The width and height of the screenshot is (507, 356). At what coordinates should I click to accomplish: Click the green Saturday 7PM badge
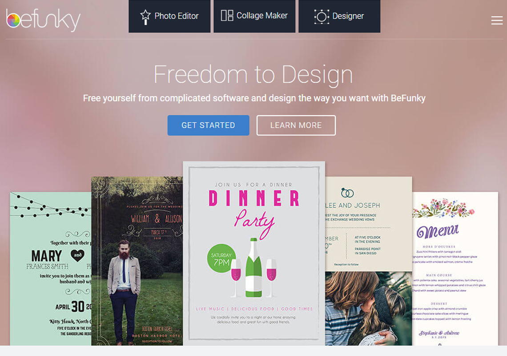(x=221, y=258)
